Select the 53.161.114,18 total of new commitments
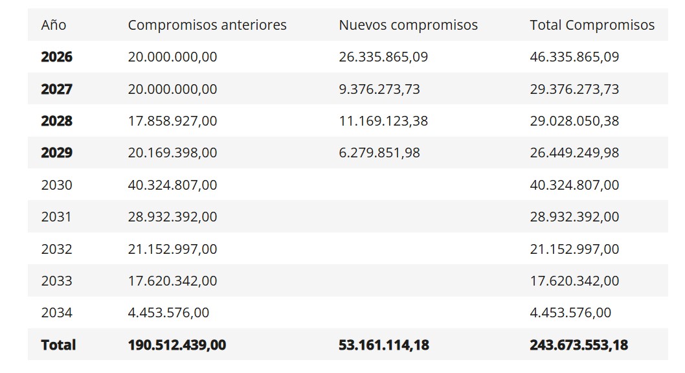Viewport: 685px width, 373px height. (384, 345)
